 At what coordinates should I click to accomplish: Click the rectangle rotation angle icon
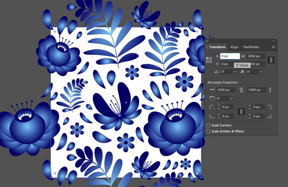click(212, 99)
